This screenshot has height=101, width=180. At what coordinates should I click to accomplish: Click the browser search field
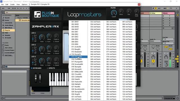click(x=17, y=12)
